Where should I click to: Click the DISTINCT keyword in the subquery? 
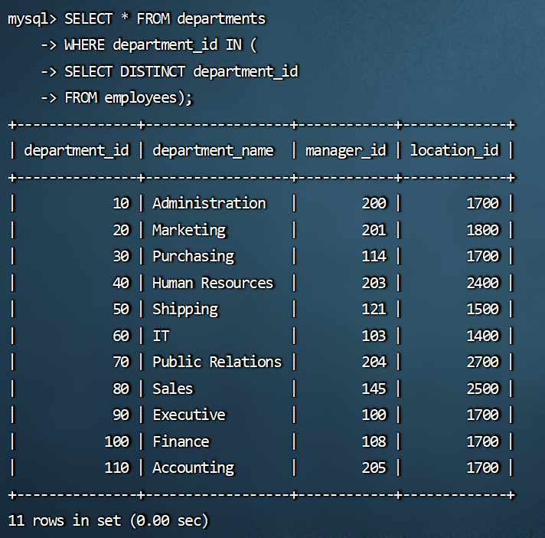click(152, 71)
